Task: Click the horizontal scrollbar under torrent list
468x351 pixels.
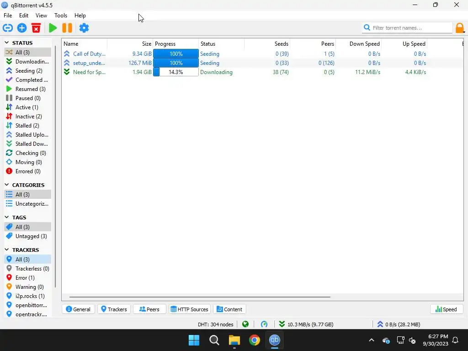Action: 200,297
